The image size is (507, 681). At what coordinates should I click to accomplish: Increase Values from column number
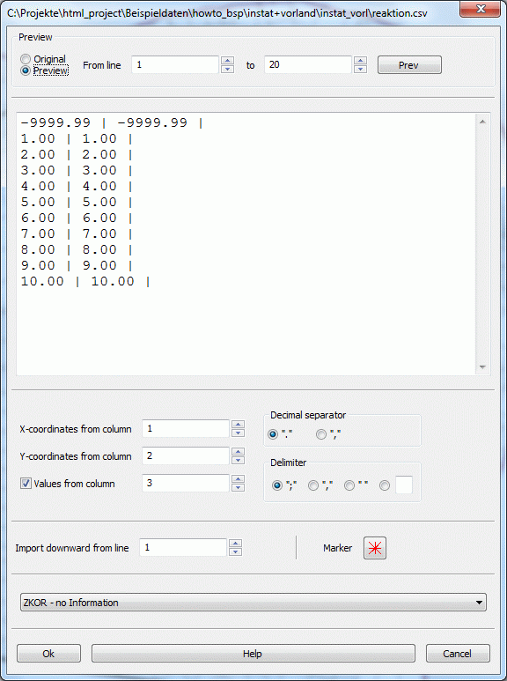(238, 479)
